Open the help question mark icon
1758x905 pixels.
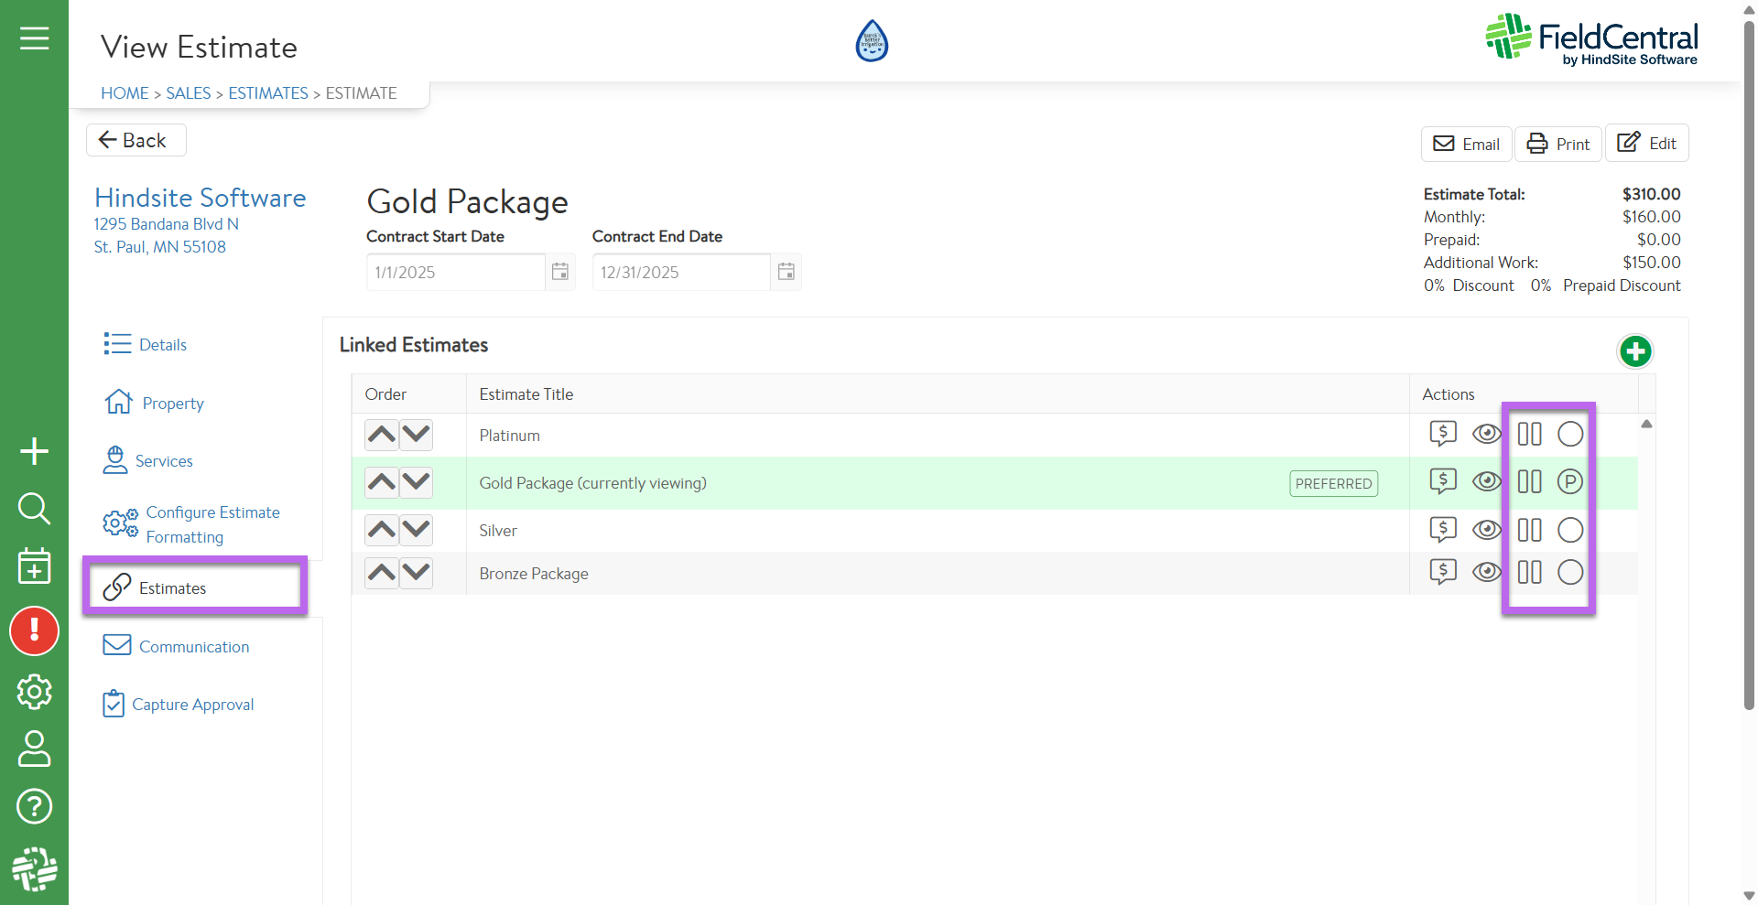click(x=34, y=806)
